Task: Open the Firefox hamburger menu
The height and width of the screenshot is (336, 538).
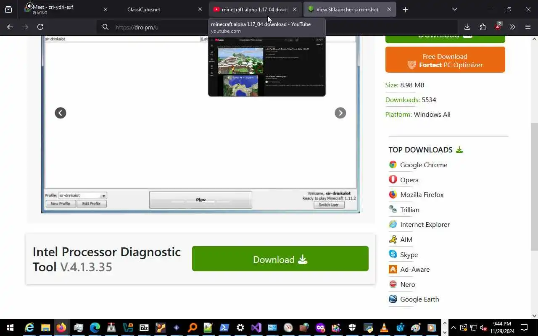Action: [528, 27]
